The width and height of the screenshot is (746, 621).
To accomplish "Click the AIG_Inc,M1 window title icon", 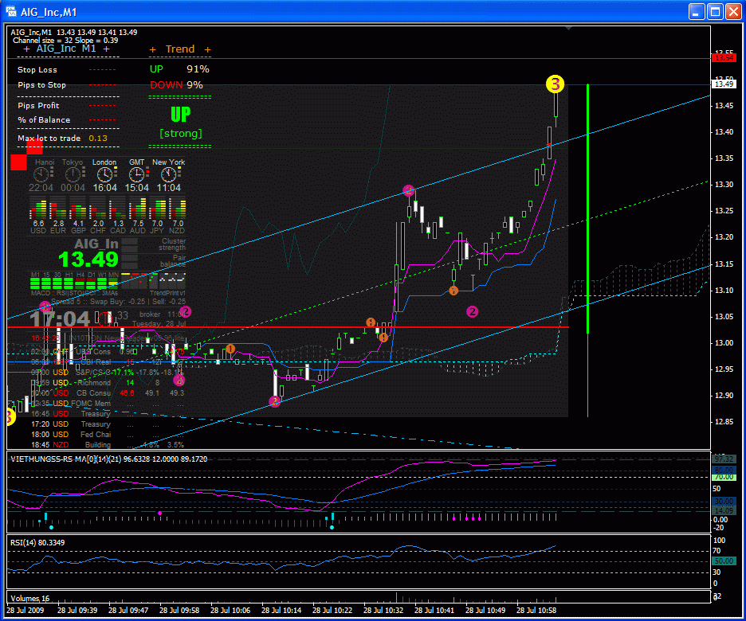I will [x=10, y=11].
